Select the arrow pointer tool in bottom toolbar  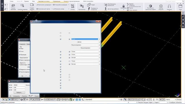[3, 100]
